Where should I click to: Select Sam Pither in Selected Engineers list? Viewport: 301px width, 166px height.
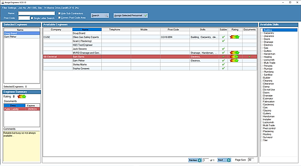coord(22,37)
